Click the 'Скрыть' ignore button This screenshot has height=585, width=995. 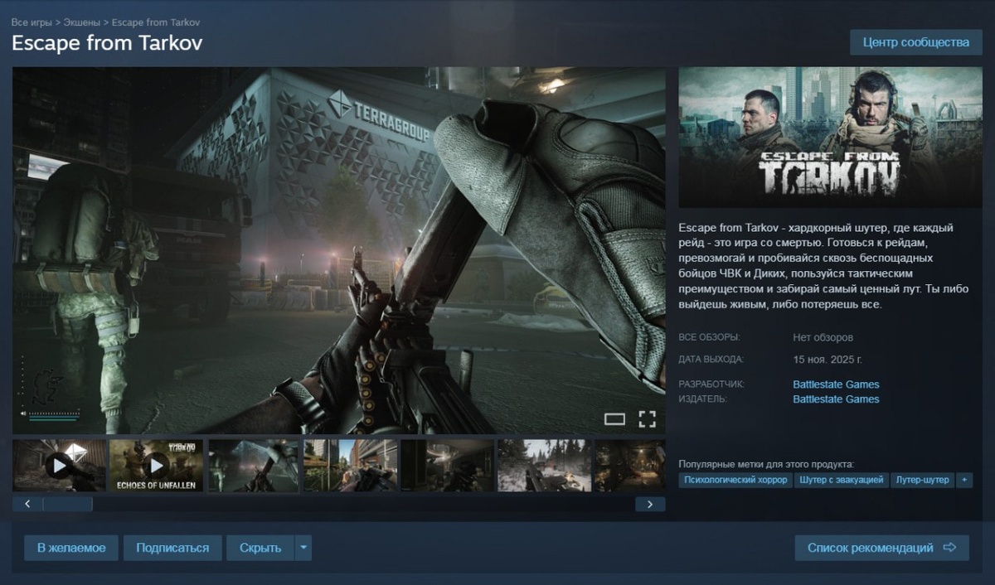(x=260, y=548)
